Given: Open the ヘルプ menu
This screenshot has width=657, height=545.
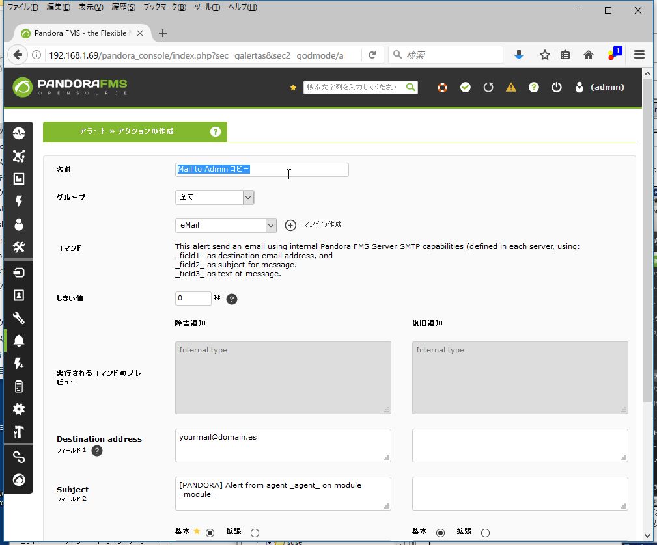Looking at the screenshot, I should [x=242, y=7].
